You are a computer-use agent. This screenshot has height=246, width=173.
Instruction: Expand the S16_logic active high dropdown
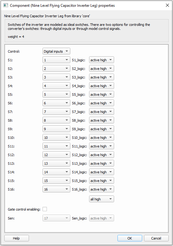coord(101,189)
